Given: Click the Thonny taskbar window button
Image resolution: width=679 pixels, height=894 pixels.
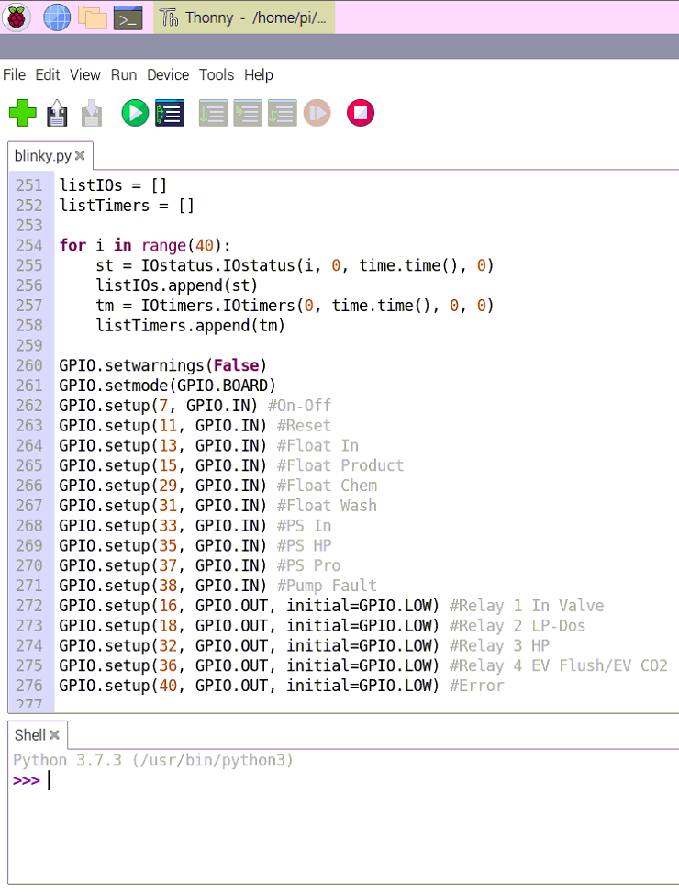Looking at the screenshot, I should coord(244,17).
